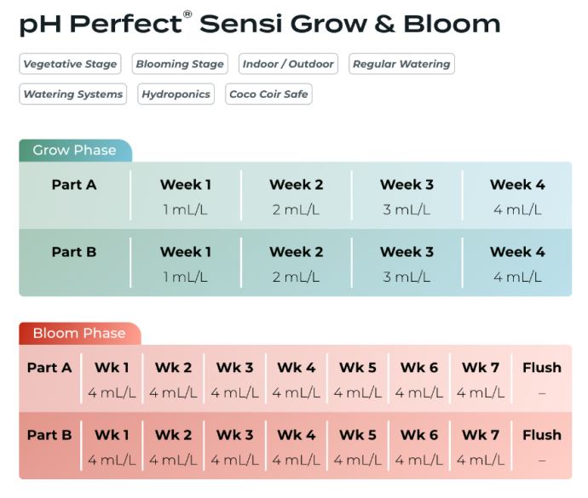The image size is (588, 498).
Task: Open the Grow Phase tab label
Action: [74, 151]
